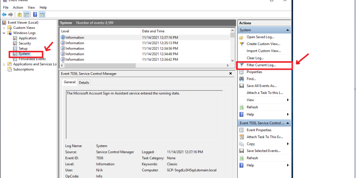Screen dimensions: 356x178
Task: Click the Save All Events As disk icon
Action: (x=242, y=86)
